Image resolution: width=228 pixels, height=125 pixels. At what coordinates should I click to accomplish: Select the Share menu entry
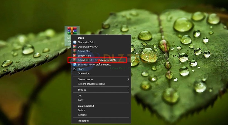(x=81, y=69)
